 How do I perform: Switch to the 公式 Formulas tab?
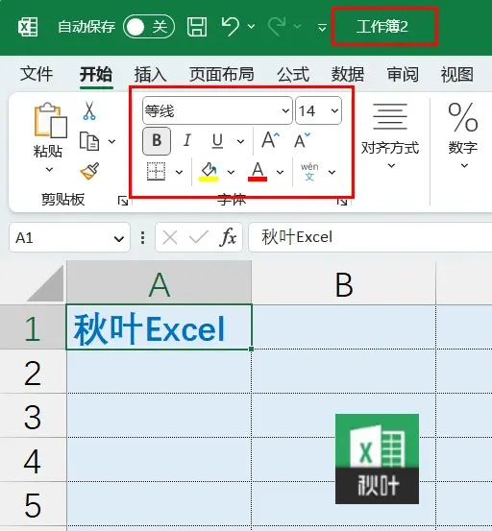293,74
